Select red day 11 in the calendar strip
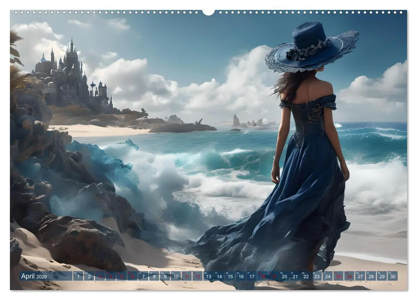 click(187, 276)
